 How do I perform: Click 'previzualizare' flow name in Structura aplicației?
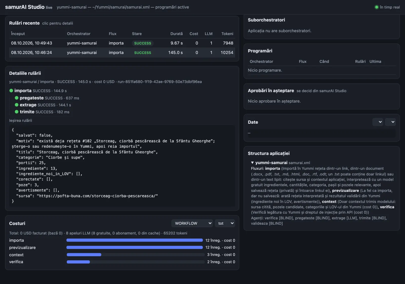pos(345,191)
